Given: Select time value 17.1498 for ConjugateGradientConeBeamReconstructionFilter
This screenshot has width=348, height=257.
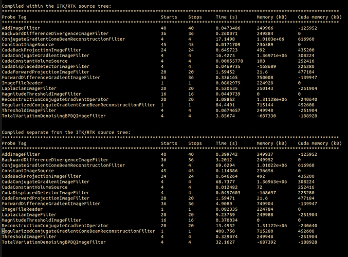Looking at the screenshot, I should coord(225,39).
